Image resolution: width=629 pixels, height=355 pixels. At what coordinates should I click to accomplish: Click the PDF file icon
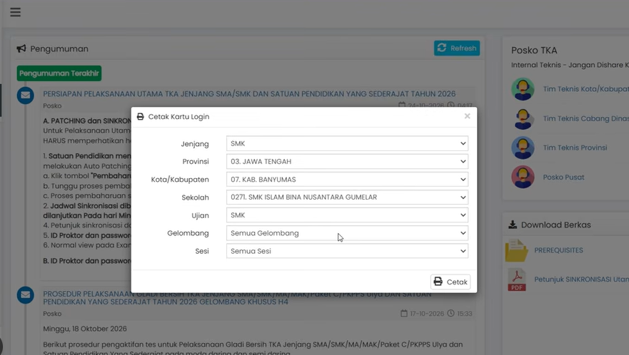(x=517, y=279)
